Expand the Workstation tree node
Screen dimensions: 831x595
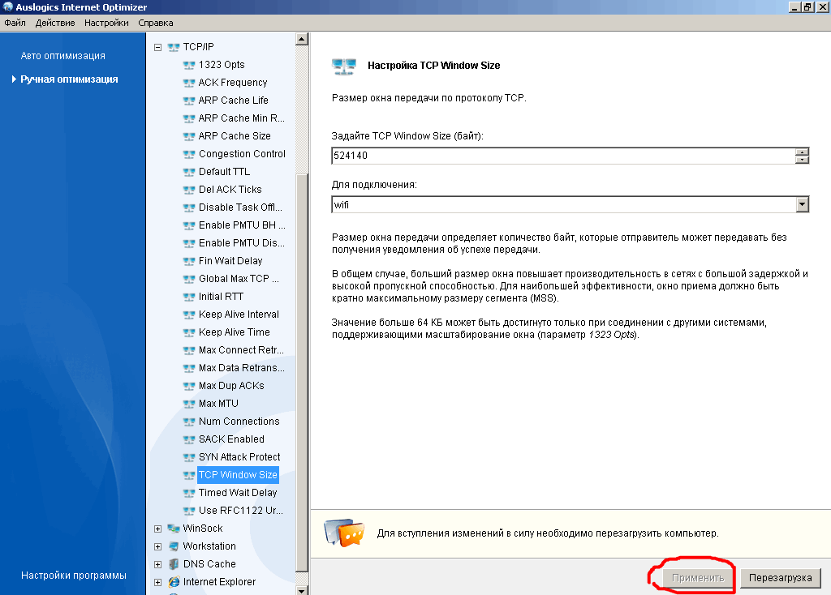pyautogui.click(x=158, y=546)
